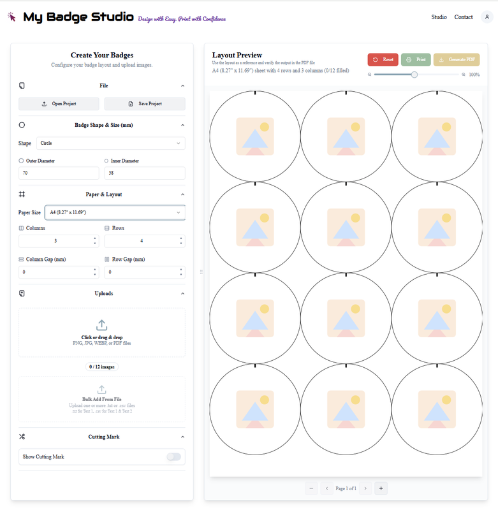498x510 pixels.
Task: Click the Open Project button
Action: click(x=59, y=104)
